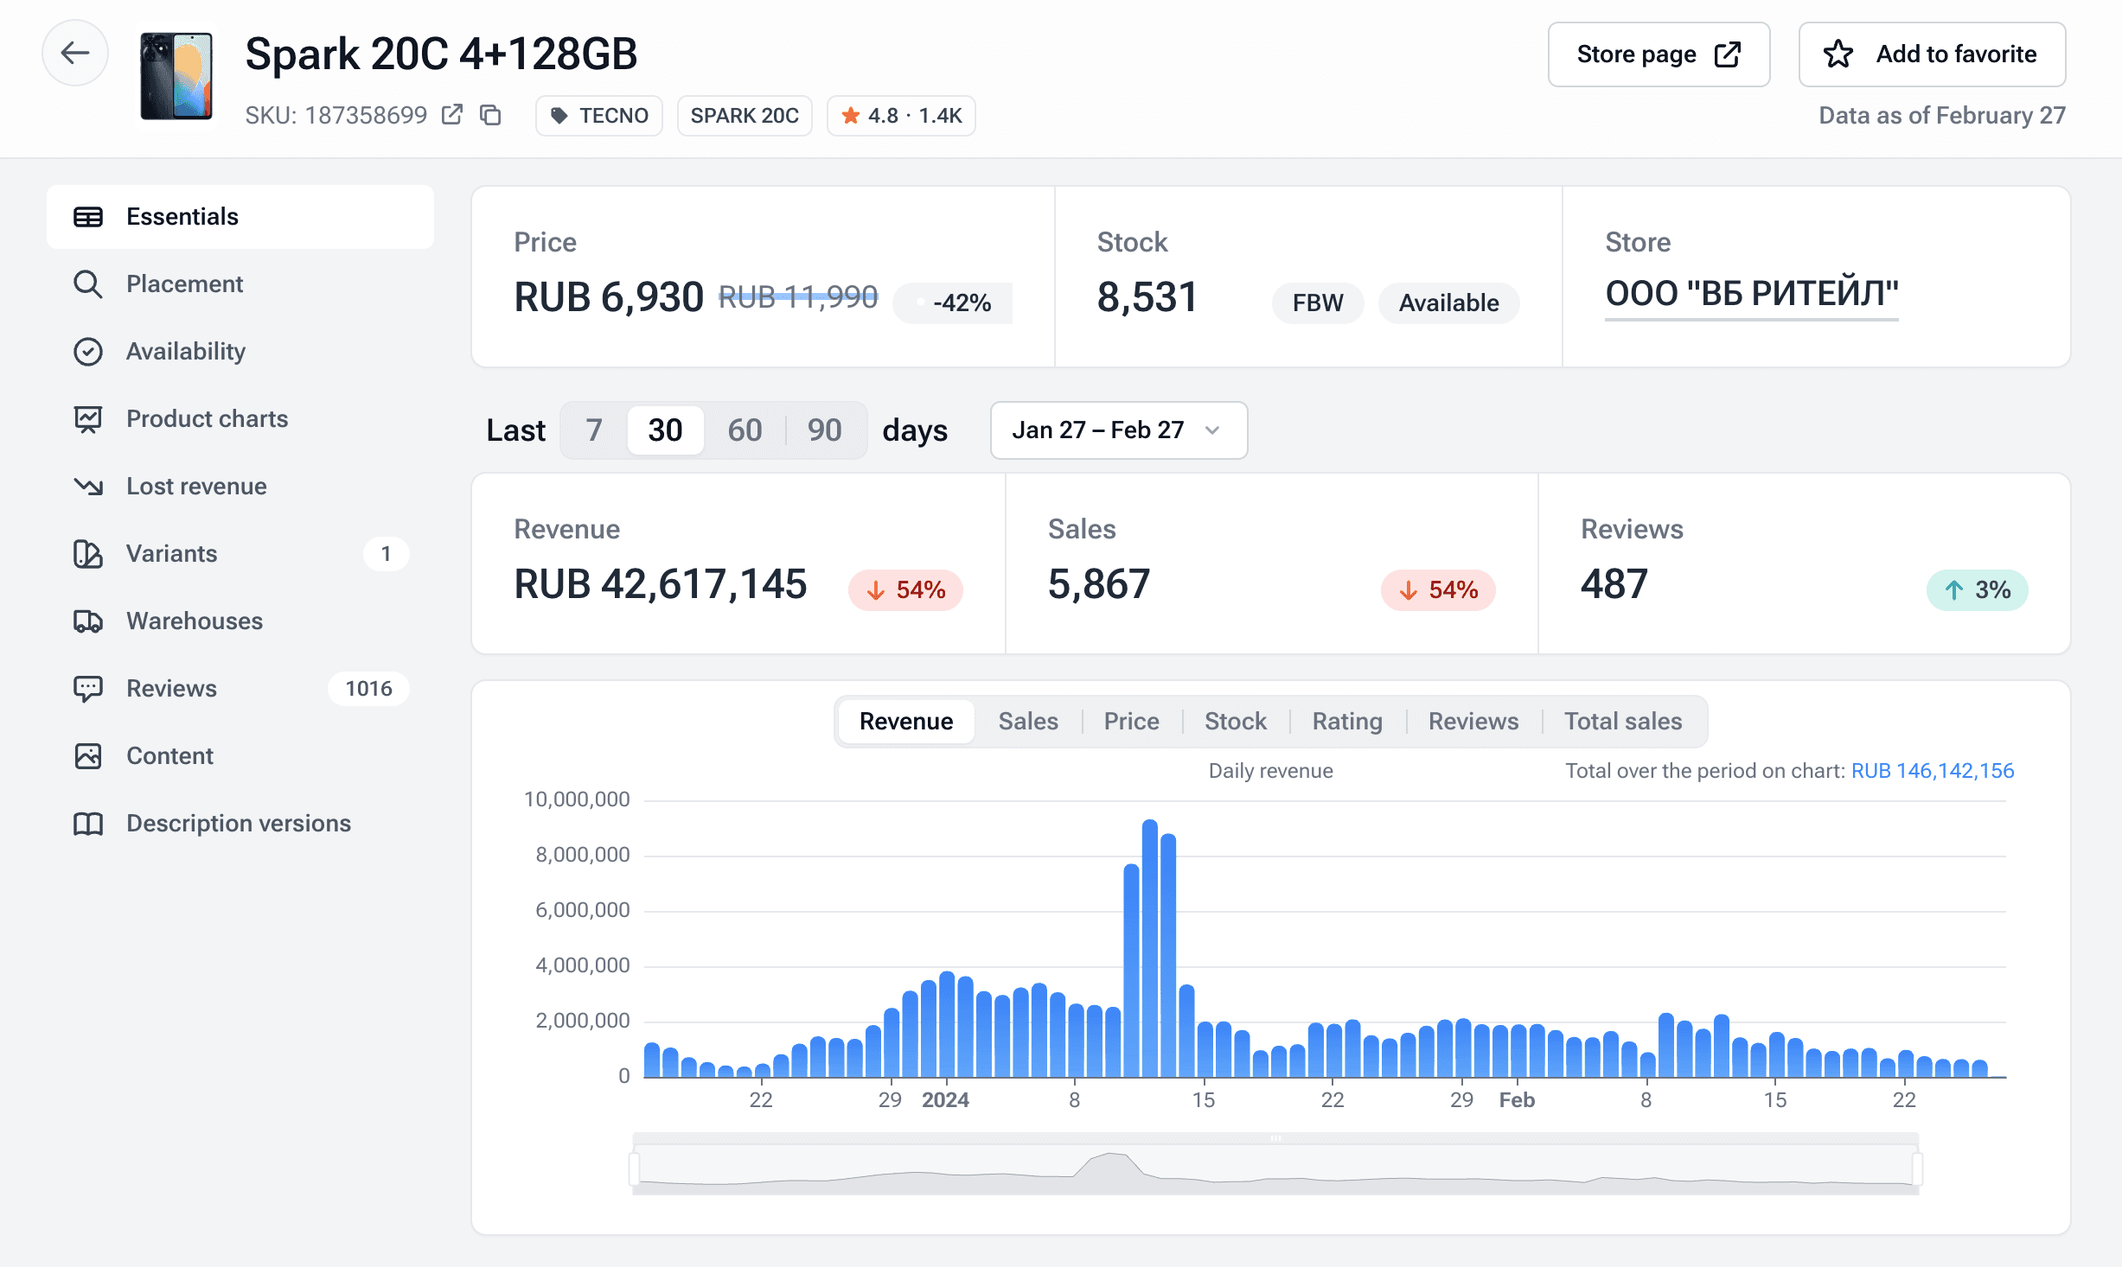Switch chart to Sales metric
Viewport: 2122px width, 1267px height.
click(1027, 720)
